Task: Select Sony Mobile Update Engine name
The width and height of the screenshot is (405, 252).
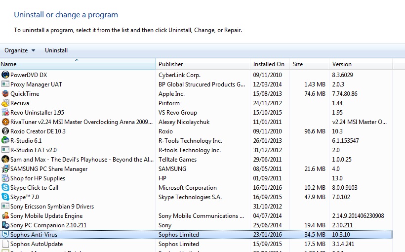Action: click(x=46, y=216)
